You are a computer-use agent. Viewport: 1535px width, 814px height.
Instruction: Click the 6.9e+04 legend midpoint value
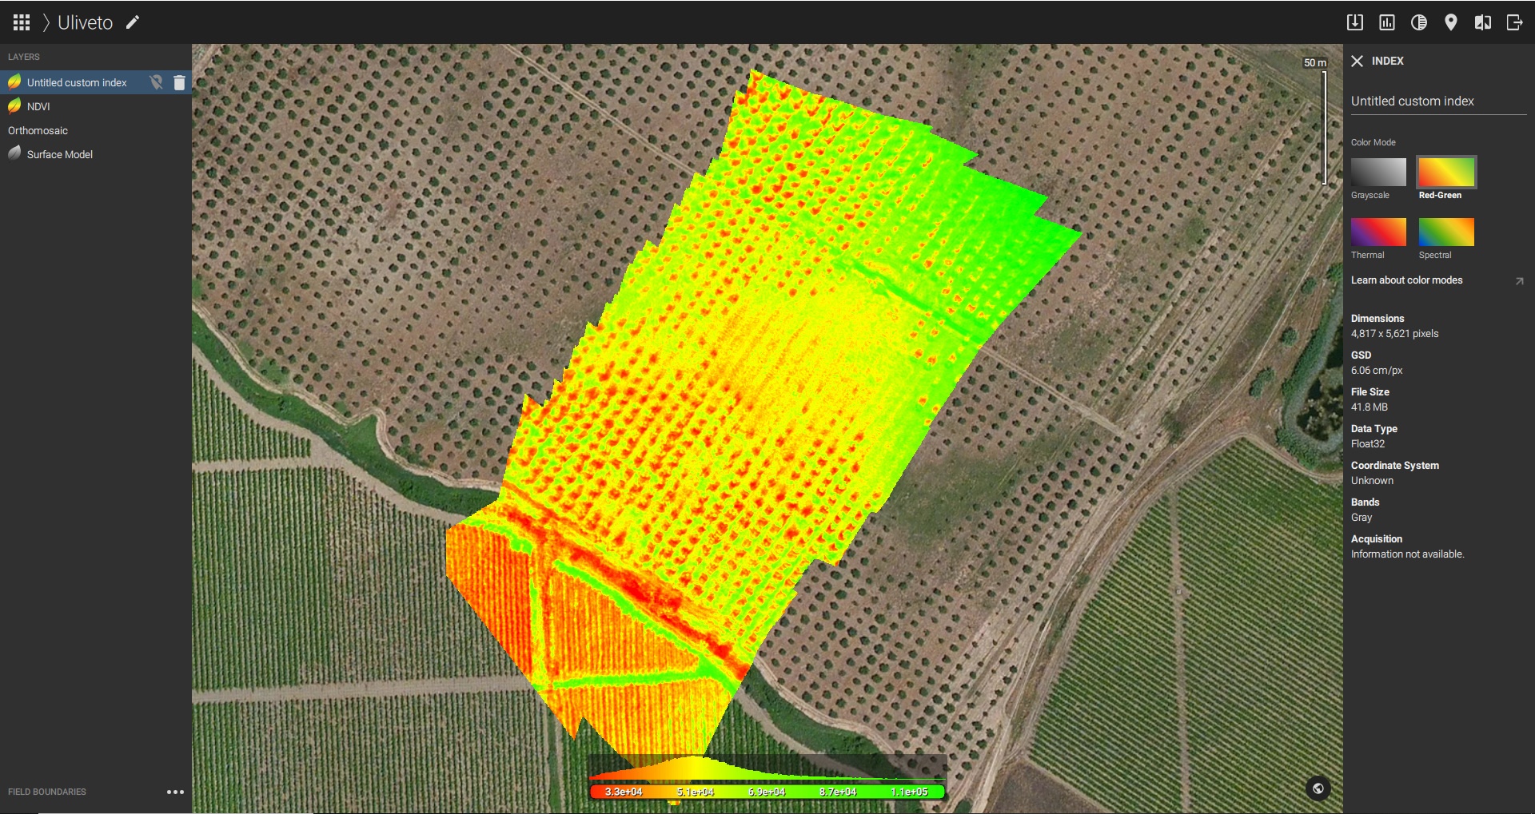point(767,792)
